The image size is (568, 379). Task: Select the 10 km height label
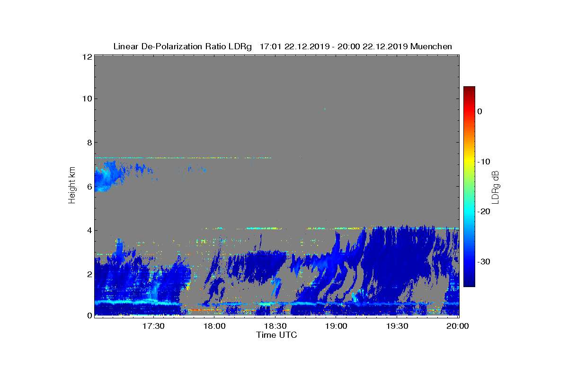[x=87, y=99]
